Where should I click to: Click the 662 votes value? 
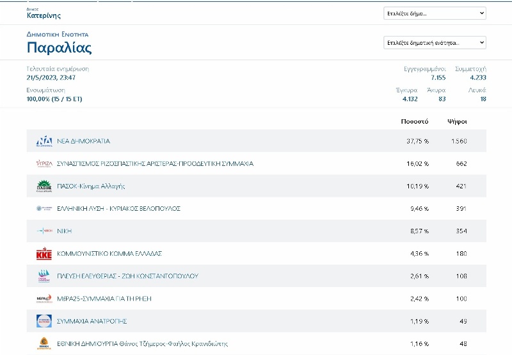click(461, 163)
